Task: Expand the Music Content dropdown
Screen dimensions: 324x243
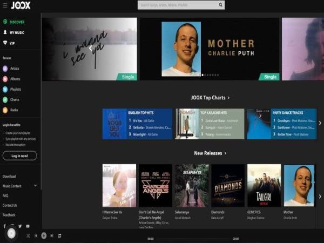Action: click(x=36, y=186)
